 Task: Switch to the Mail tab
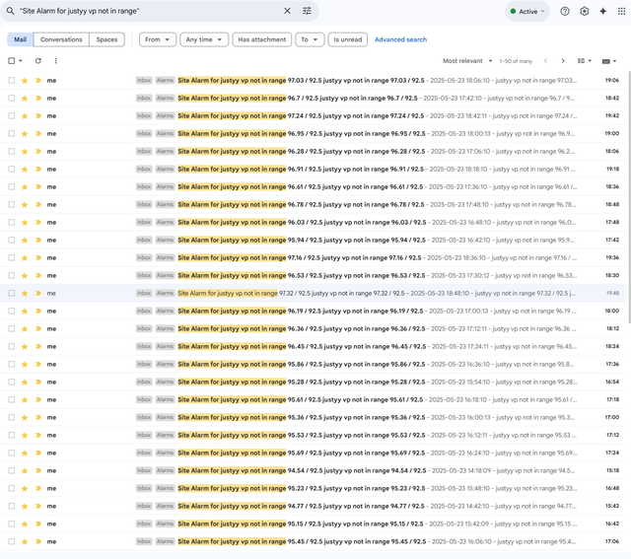pos(20,39)
